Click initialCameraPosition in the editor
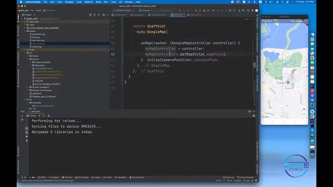Image resolution: width=333 pixels, height=187 pixels. pos(169,60)
